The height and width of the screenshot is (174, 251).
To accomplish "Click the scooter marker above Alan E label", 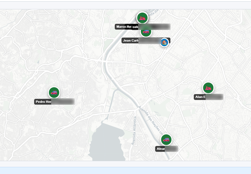I will pyautogui.click(x=208, y=88).
